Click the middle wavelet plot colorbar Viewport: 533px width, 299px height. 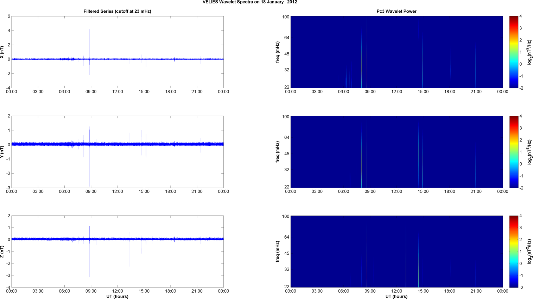pyautogui.click(x=514, y=152)
